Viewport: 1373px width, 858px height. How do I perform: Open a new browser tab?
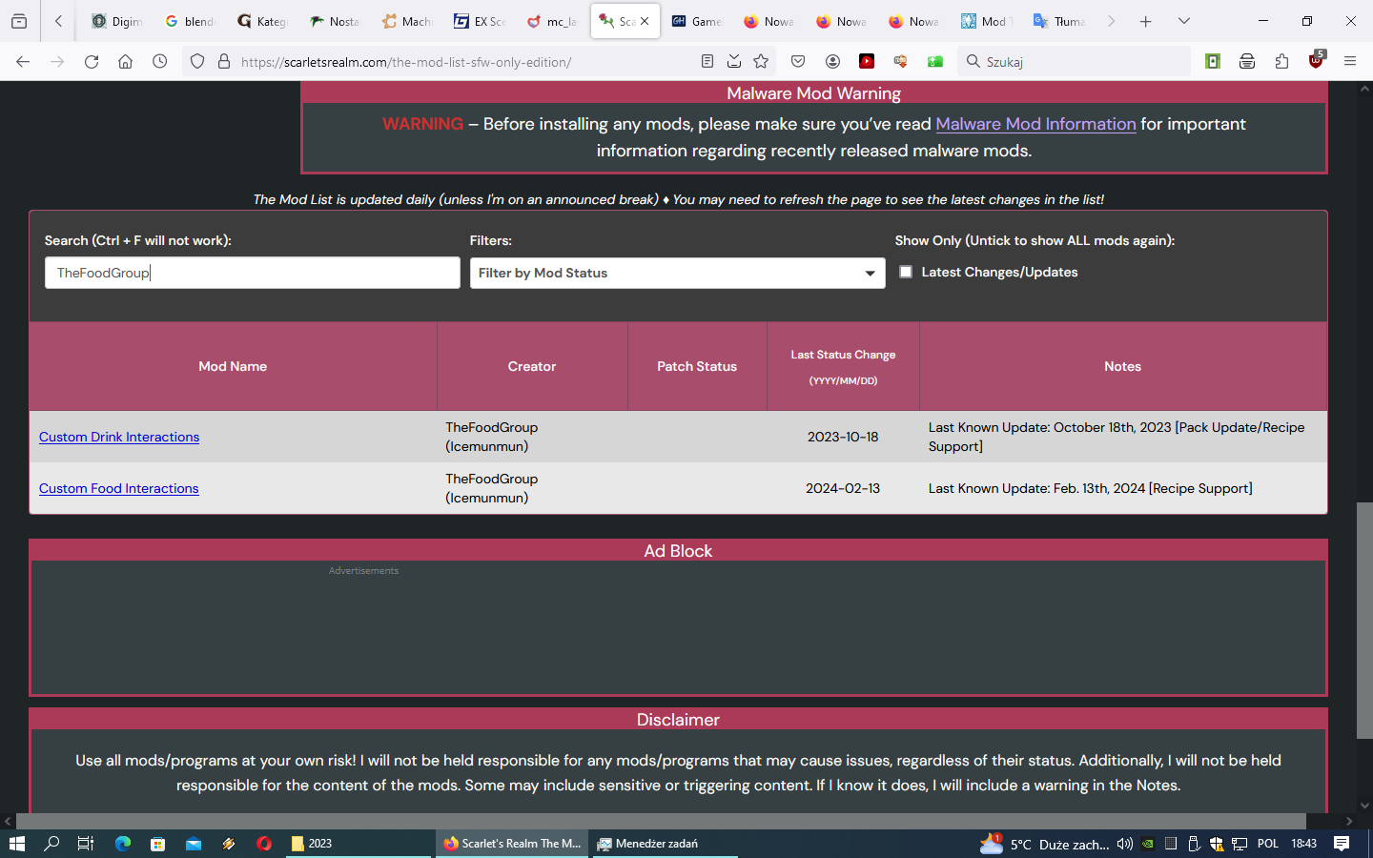pyautogui.click(x=1146, y=21)
